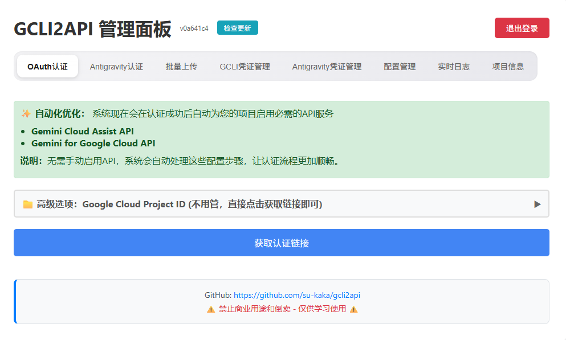Click the 自动化优化 heading text
The height and width of the screenshot is (340, 566).
coord(60,113)
